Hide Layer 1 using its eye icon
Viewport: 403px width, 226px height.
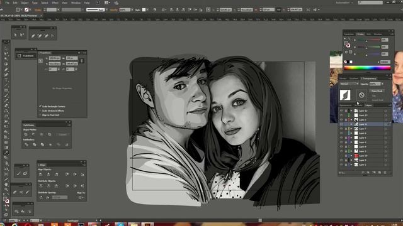(x=341, y=164)
